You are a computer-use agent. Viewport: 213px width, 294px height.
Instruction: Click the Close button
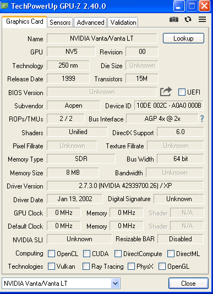188,284
